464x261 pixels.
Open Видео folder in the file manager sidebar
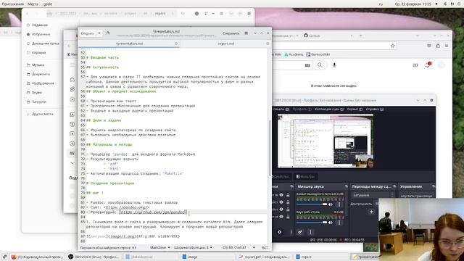click(37, 93)
